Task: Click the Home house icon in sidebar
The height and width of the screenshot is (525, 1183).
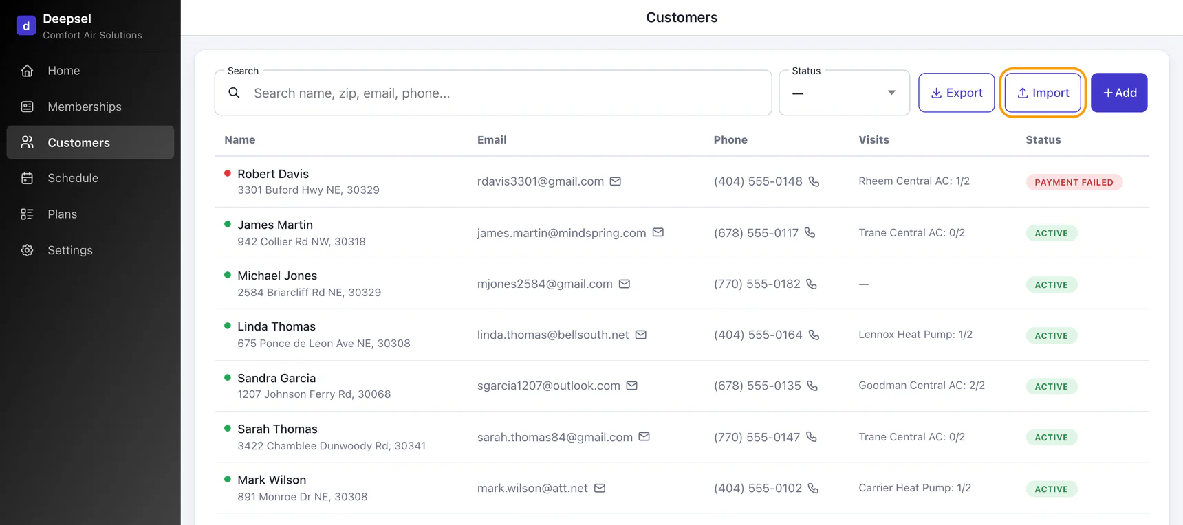Action: coord(27,71)
